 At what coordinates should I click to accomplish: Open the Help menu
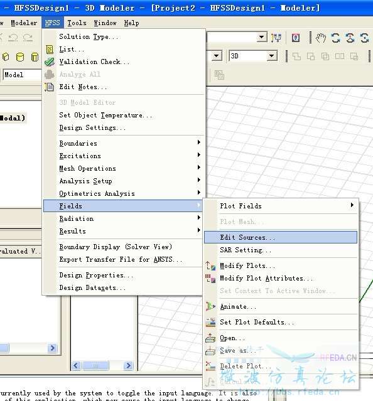pyautogui.click(x=131, y=23)
